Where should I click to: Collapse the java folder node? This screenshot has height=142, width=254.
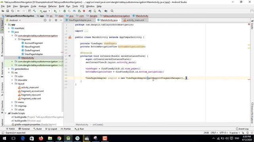coord(9,32)
